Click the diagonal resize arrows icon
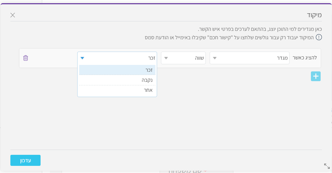Viewport: 332px width, 173px height. click(327, 166)
